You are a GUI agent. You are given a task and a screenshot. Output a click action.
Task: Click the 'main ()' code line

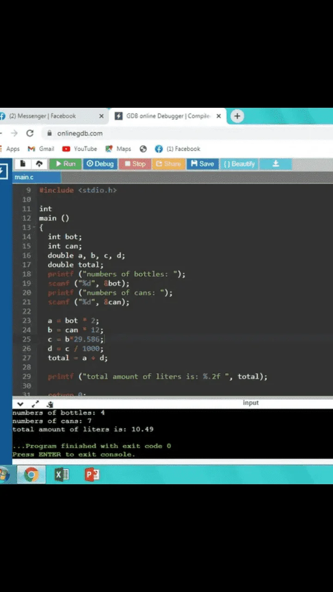54,218
